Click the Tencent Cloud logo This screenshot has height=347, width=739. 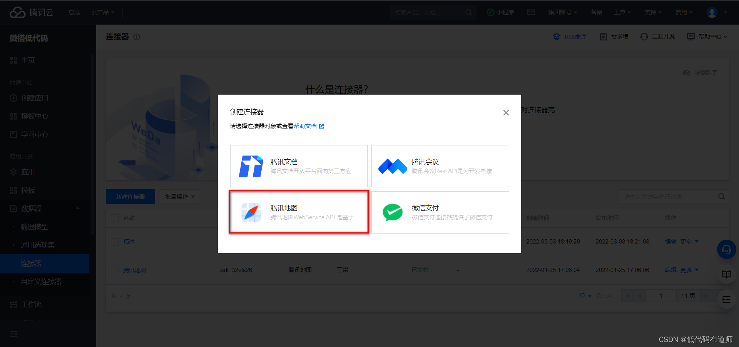pyautogui.click(x=31, y=12)
